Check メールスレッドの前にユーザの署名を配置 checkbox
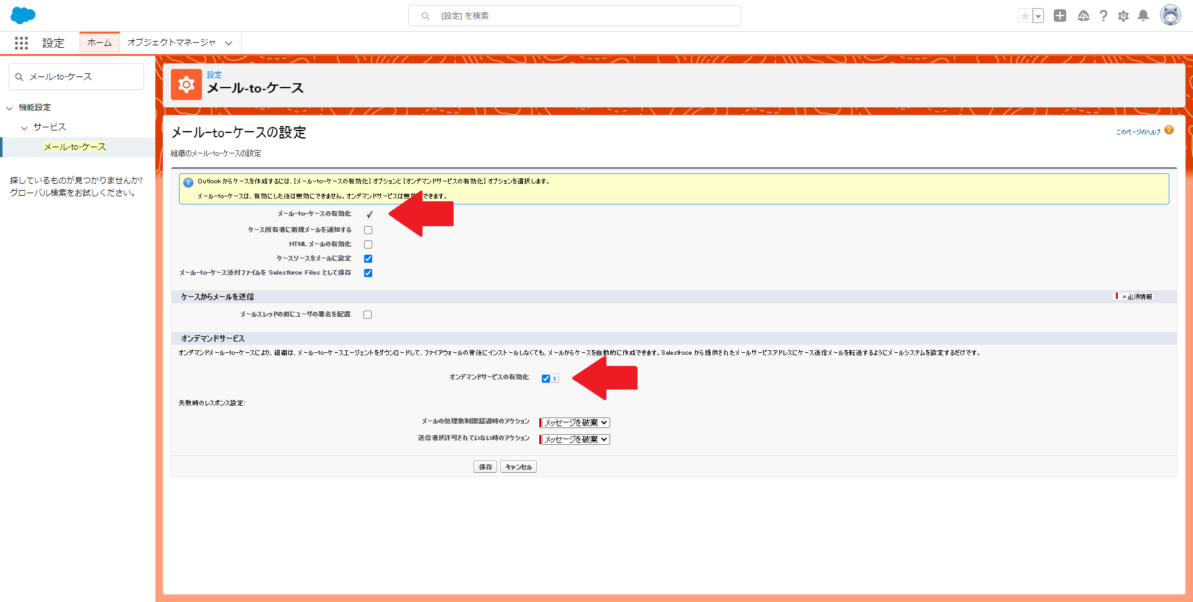Screen dimensions: 1193x602 pos(368,315)
